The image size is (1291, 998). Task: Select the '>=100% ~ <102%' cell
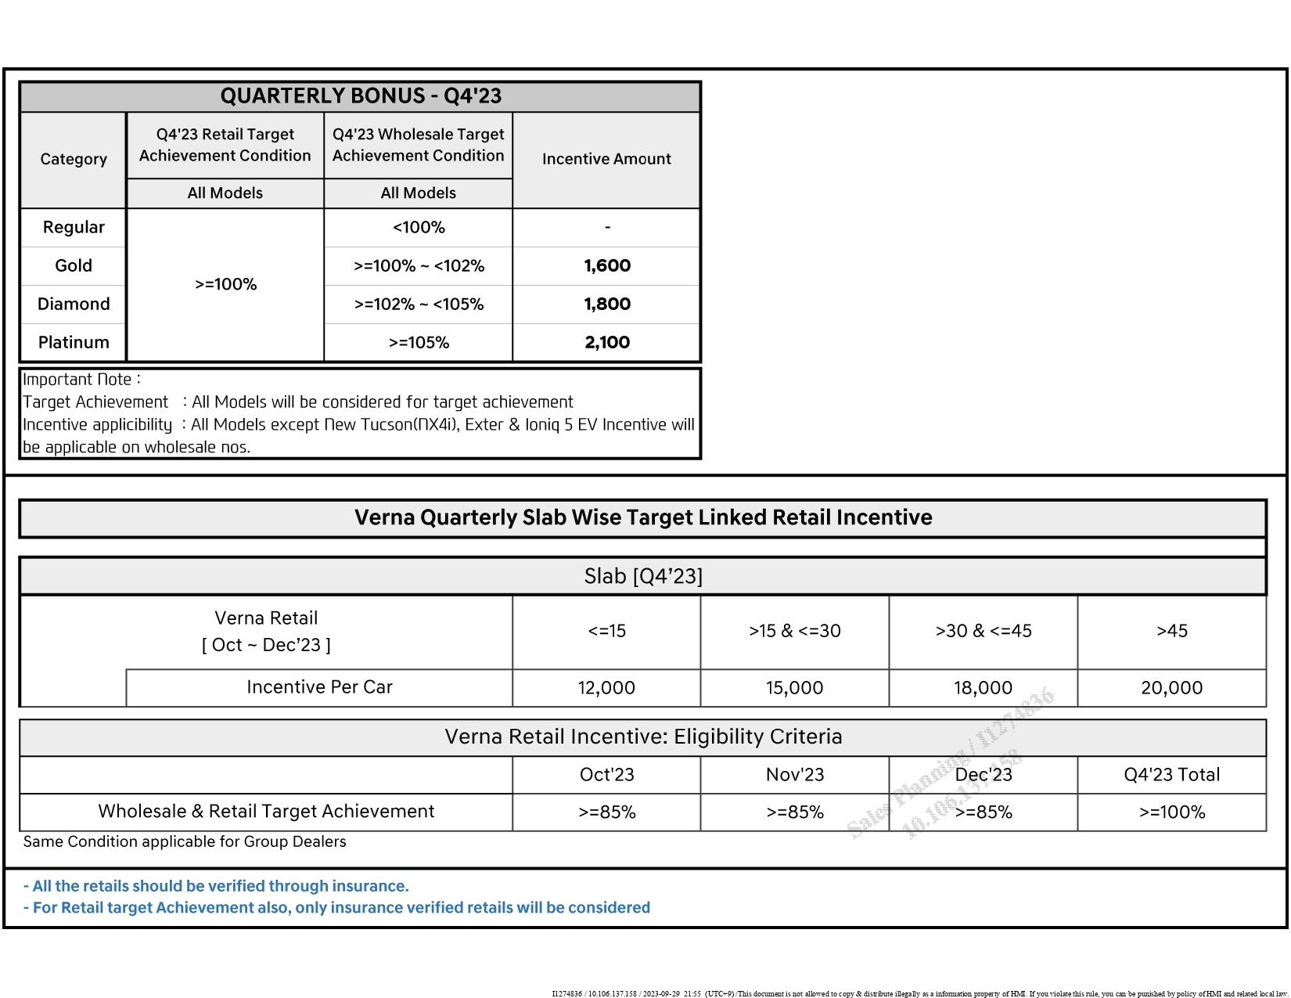[x=419, y=266]
